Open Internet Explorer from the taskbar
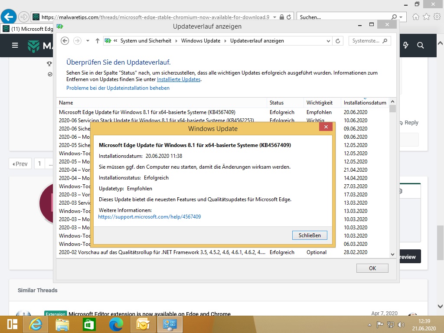Screen dimensions: 444x333 [x=36, y=324]
